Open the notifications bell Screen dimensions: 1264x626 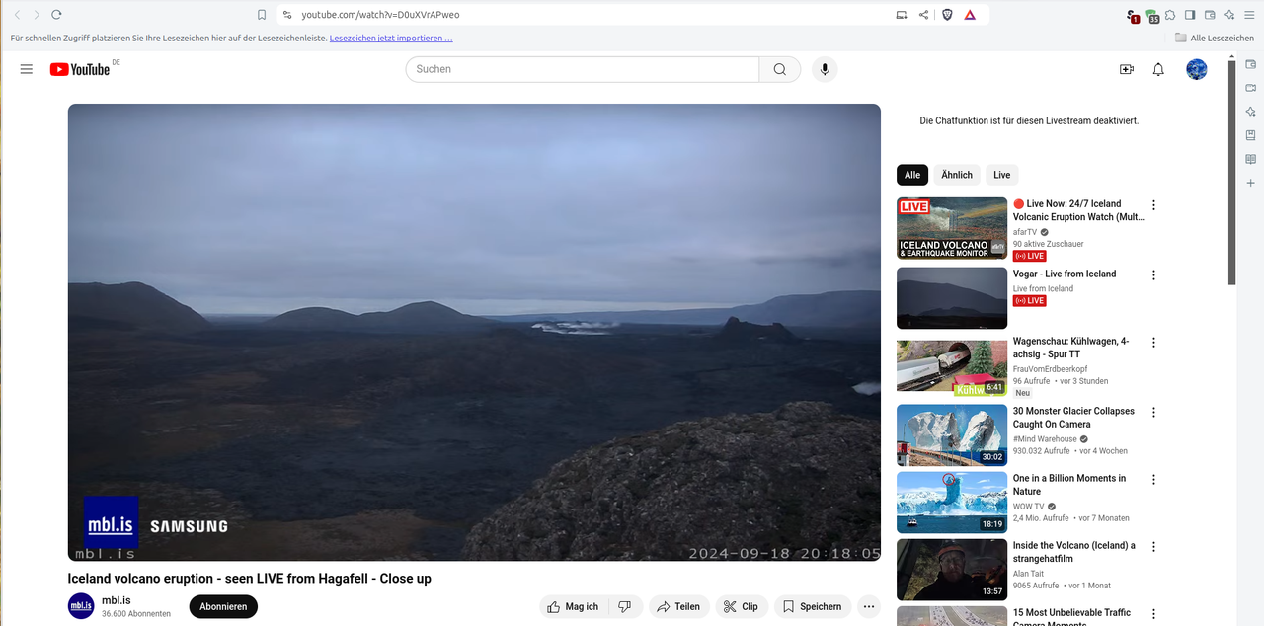coord(1159,69)
